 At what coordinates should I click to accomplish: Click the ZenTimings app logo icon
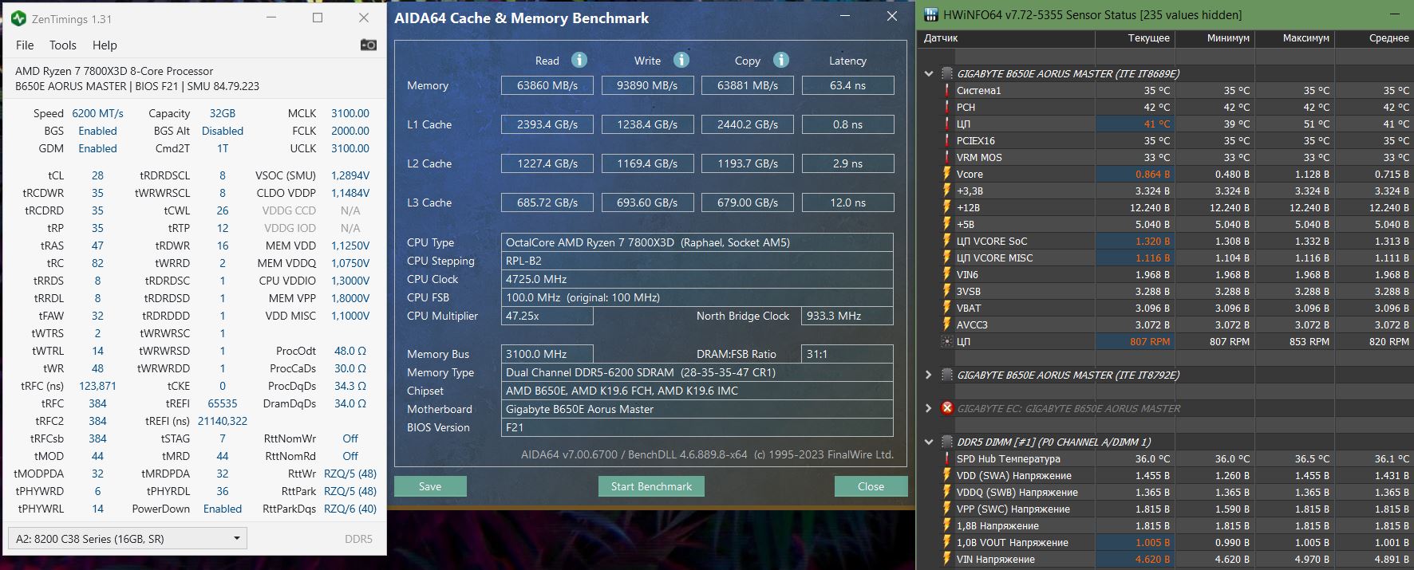(x=18, y=18)
